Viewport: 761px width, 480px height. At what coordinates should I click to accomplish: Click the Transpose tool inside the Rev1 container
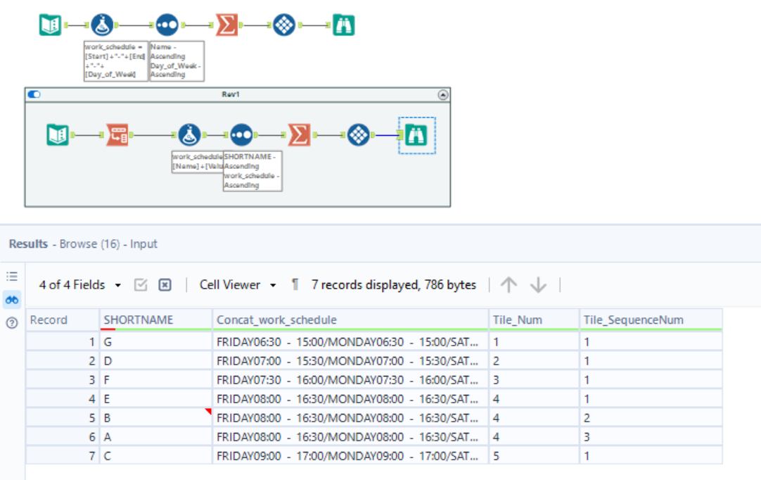point(117,134)
